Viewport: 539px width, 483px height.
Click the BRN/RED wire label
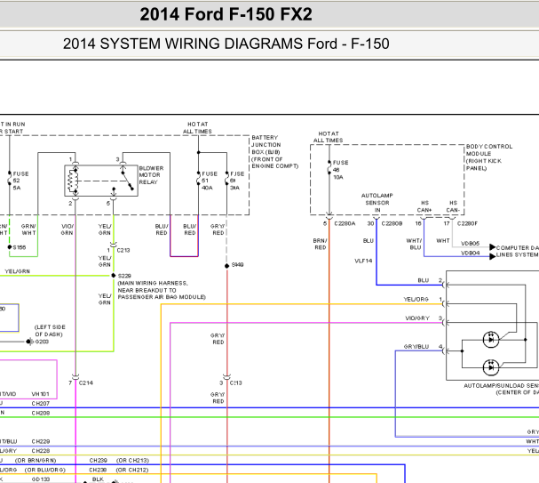point(320,244)
